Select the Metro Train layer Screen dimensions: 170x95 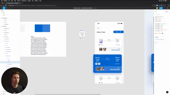[x=6, y=37]
